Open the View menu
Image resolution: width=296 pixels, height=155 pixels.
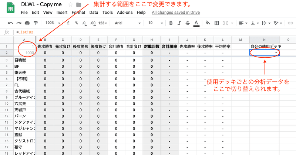pyautogui.click(x=48, y=13)
